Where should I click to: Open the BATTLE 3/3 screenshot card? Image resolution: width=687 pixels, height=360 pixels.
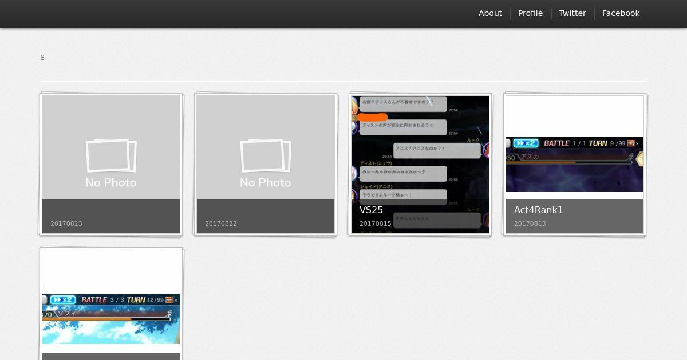click(111, 305)
